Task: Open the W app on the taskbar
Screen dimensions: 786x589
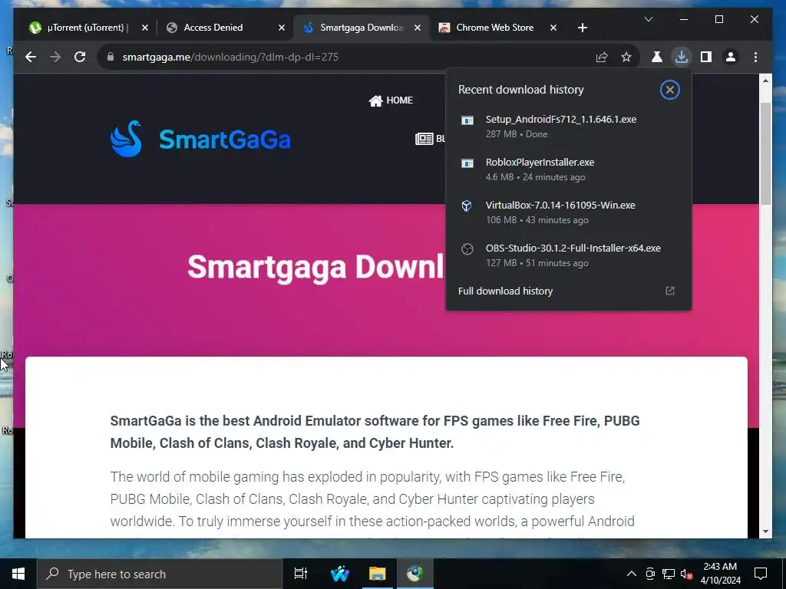Action: pos(340,574)
